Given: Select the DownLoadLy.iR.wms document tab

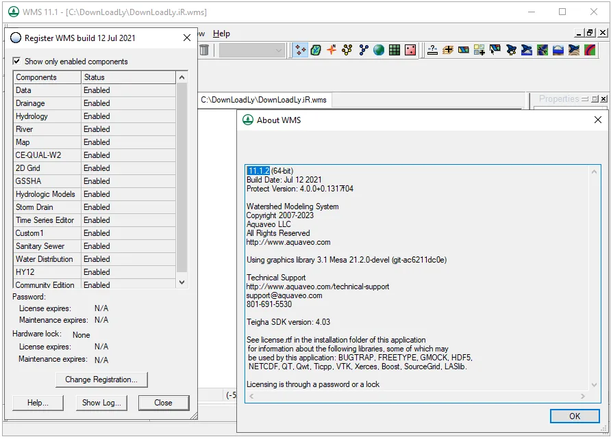Looking at the screenshot, I should tap(264, 100).
